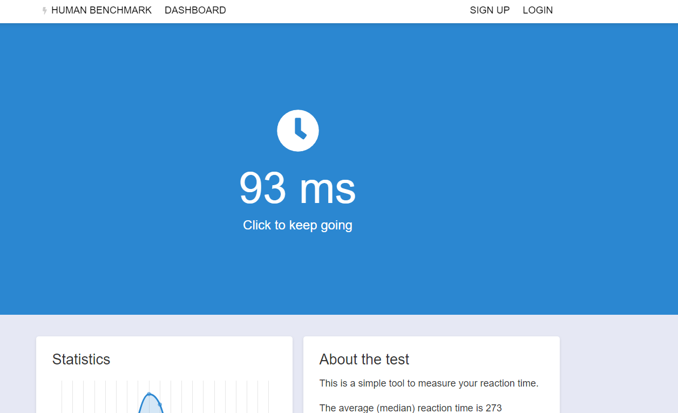Click the 'average (median) reaction time' line

pos(411,408)
